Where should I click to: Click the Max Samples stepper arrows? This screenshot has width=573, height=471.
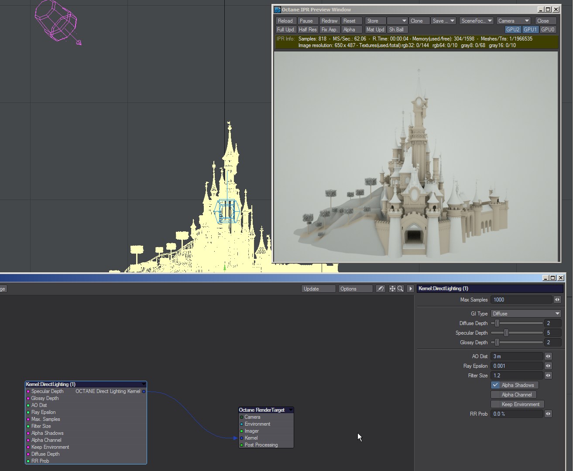click(x=557, y=300)
